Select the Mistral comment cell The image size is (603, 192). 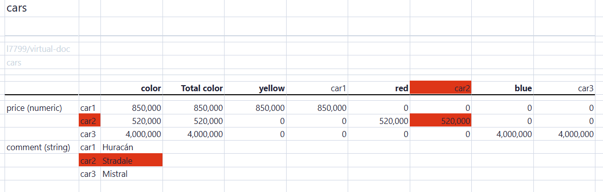coord(132,173)
